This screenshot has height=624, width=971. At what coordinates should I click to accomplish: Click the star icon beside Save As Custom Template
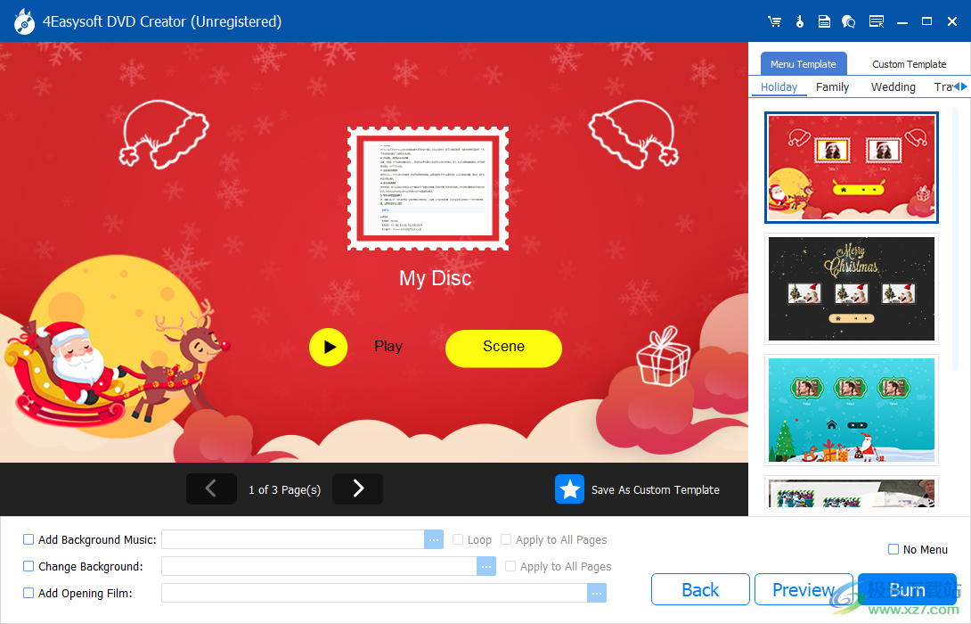click(x=569, y=489)
